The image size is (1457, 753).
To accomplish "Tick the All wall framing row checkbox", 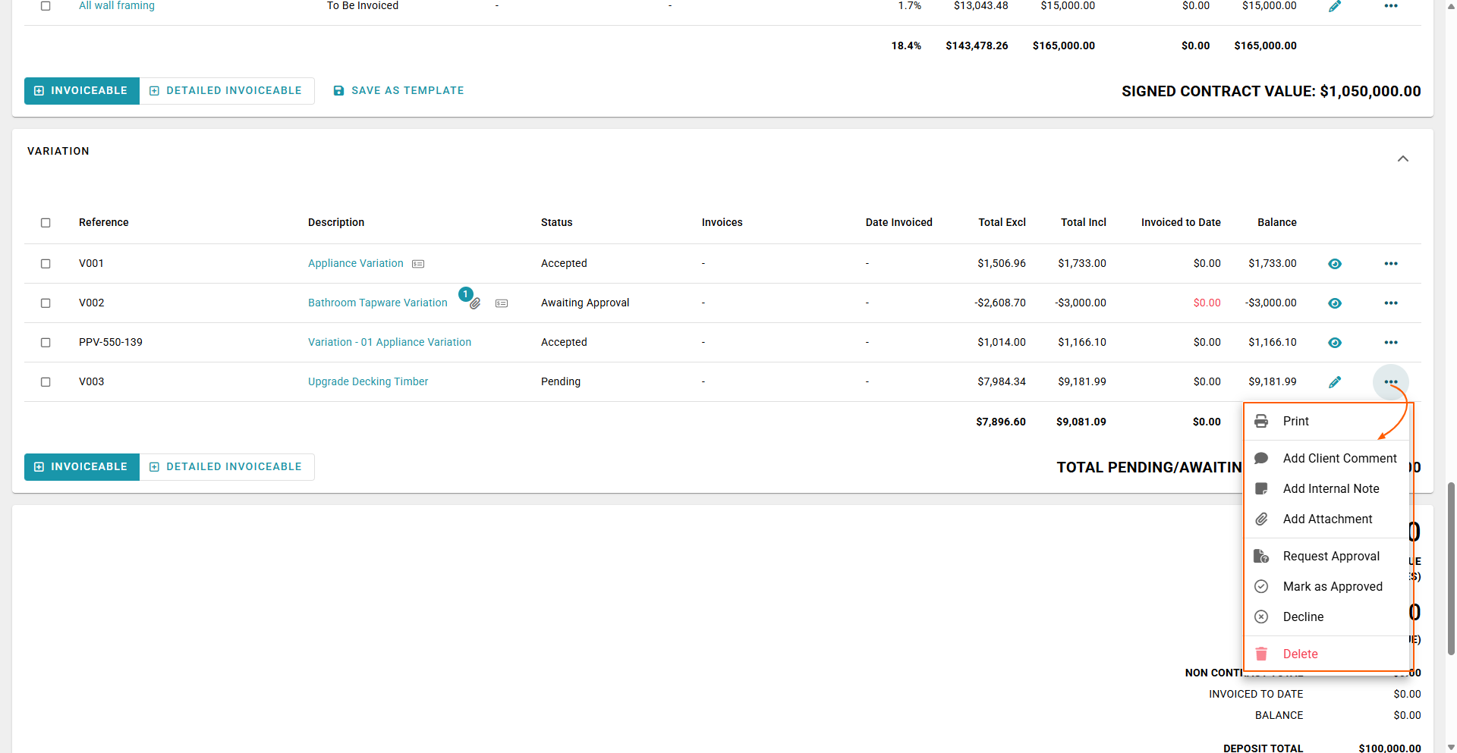I will [x=46, y=6].
